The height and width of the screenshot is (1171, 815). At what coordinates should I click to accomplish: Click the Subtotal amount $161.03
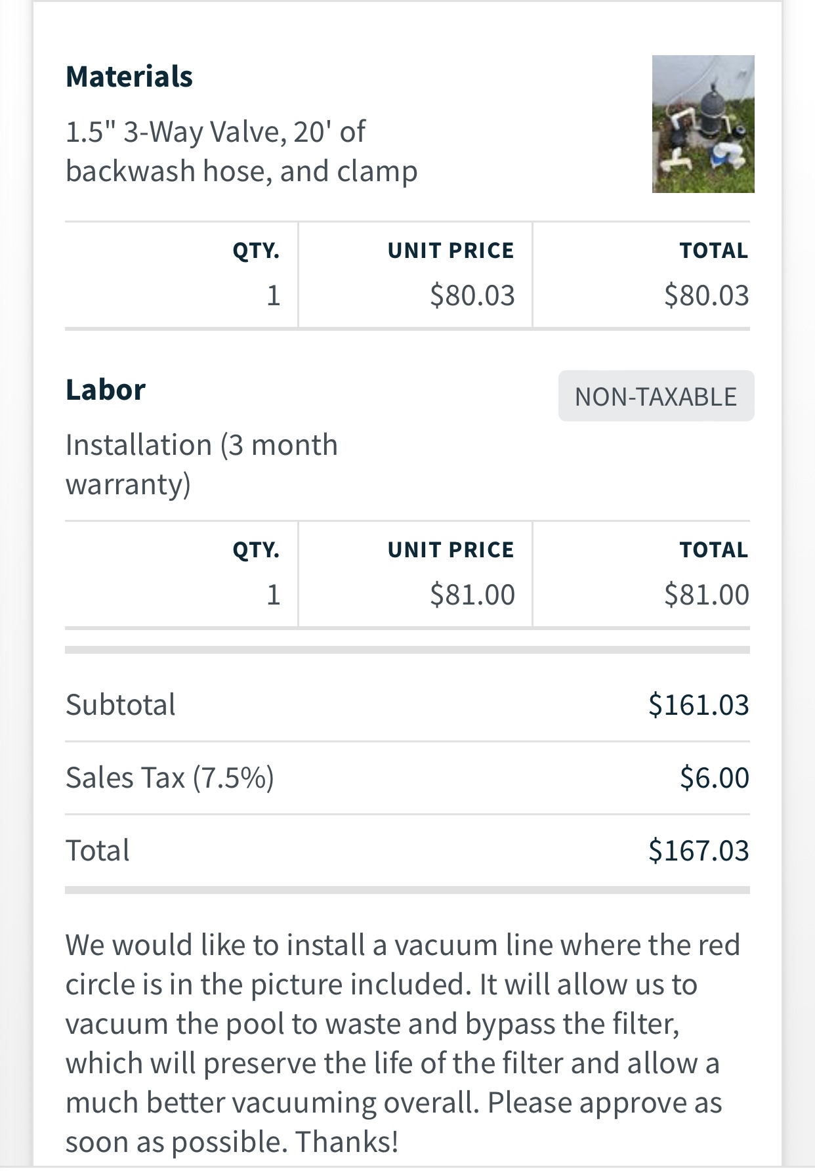click(x=699, y=704)
